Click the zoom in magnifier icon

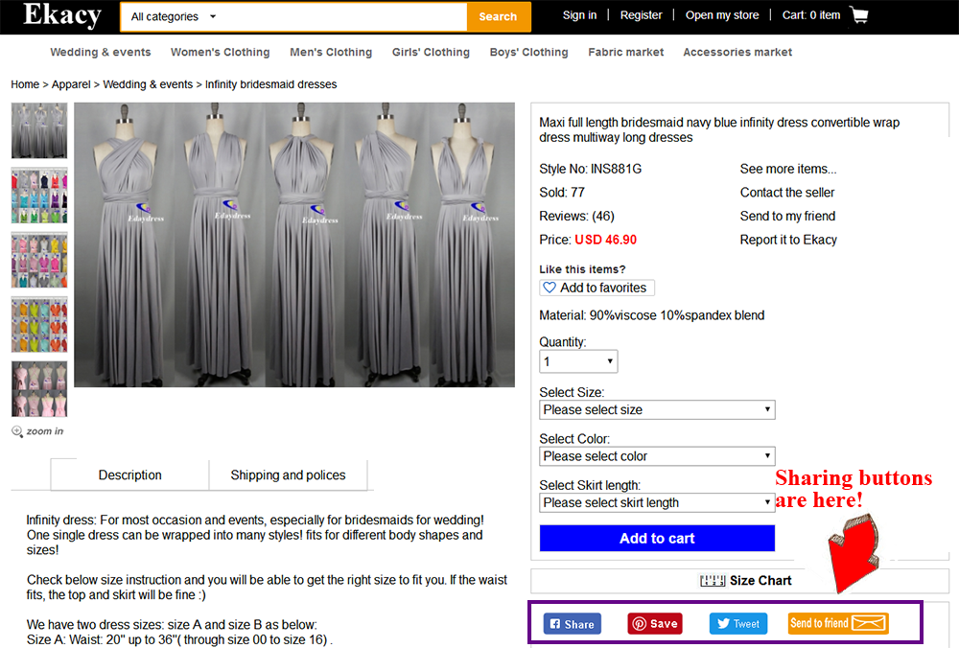click(x=17, y=431)
